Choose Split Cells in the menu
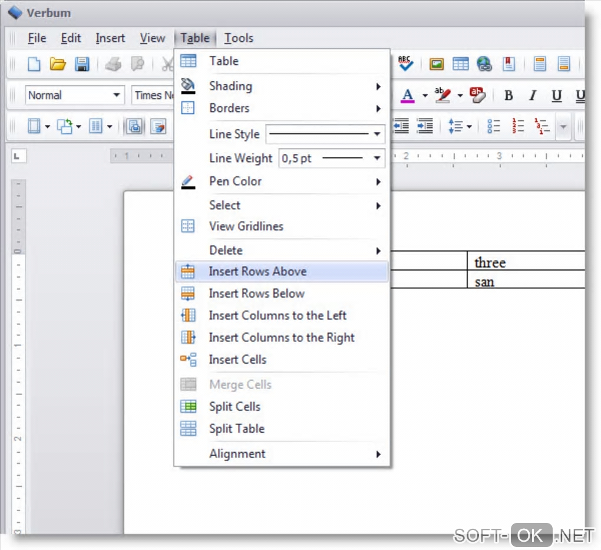Image resolution: width=601 pixels, height=550 pixels. click(x=282, y=407)
